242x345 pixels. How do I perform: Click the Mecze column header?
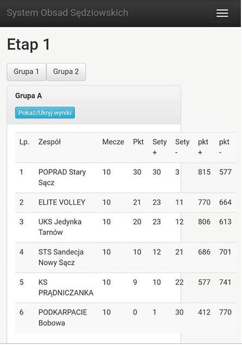pos(113,142)
